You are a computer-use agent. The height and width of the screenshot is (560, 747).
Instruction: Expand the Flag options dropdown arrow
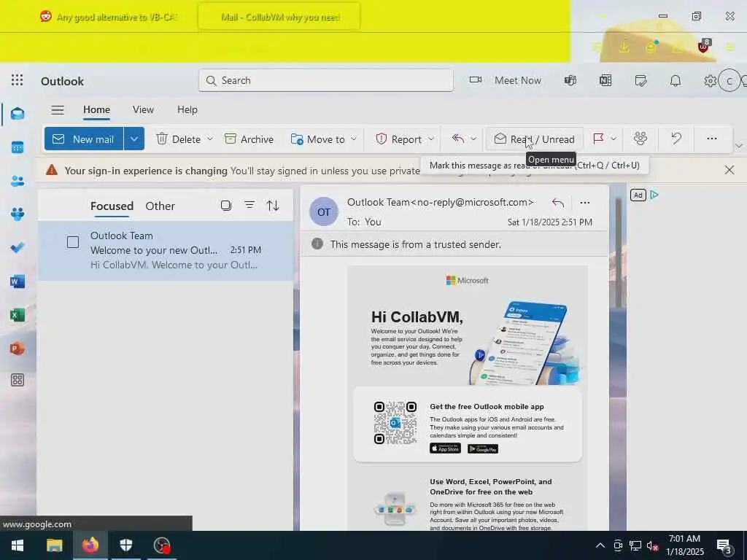click(614, 139)
